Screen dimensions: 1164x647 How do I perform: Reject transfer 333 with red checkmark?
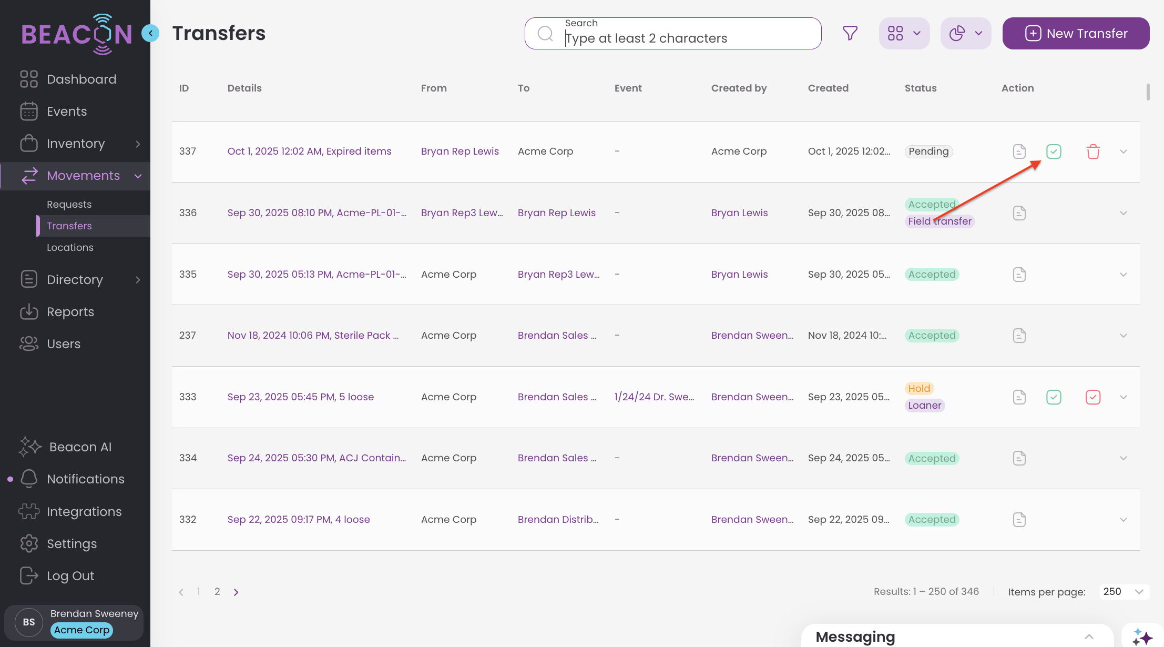[1093, 397]
